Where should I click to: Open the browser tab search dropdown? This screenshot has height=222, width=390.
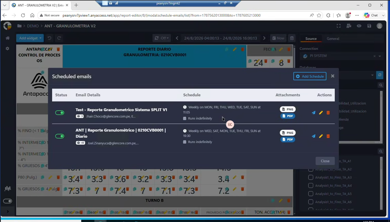coord(5,5)
